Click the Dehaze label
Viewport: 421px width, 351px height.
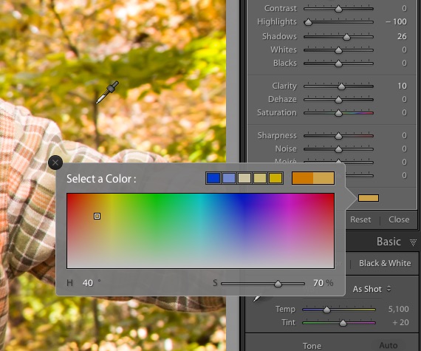coord(282,99)
